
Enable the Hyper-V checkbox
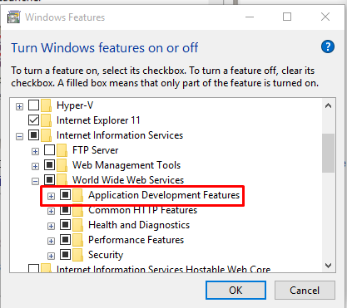click(34, 105)
